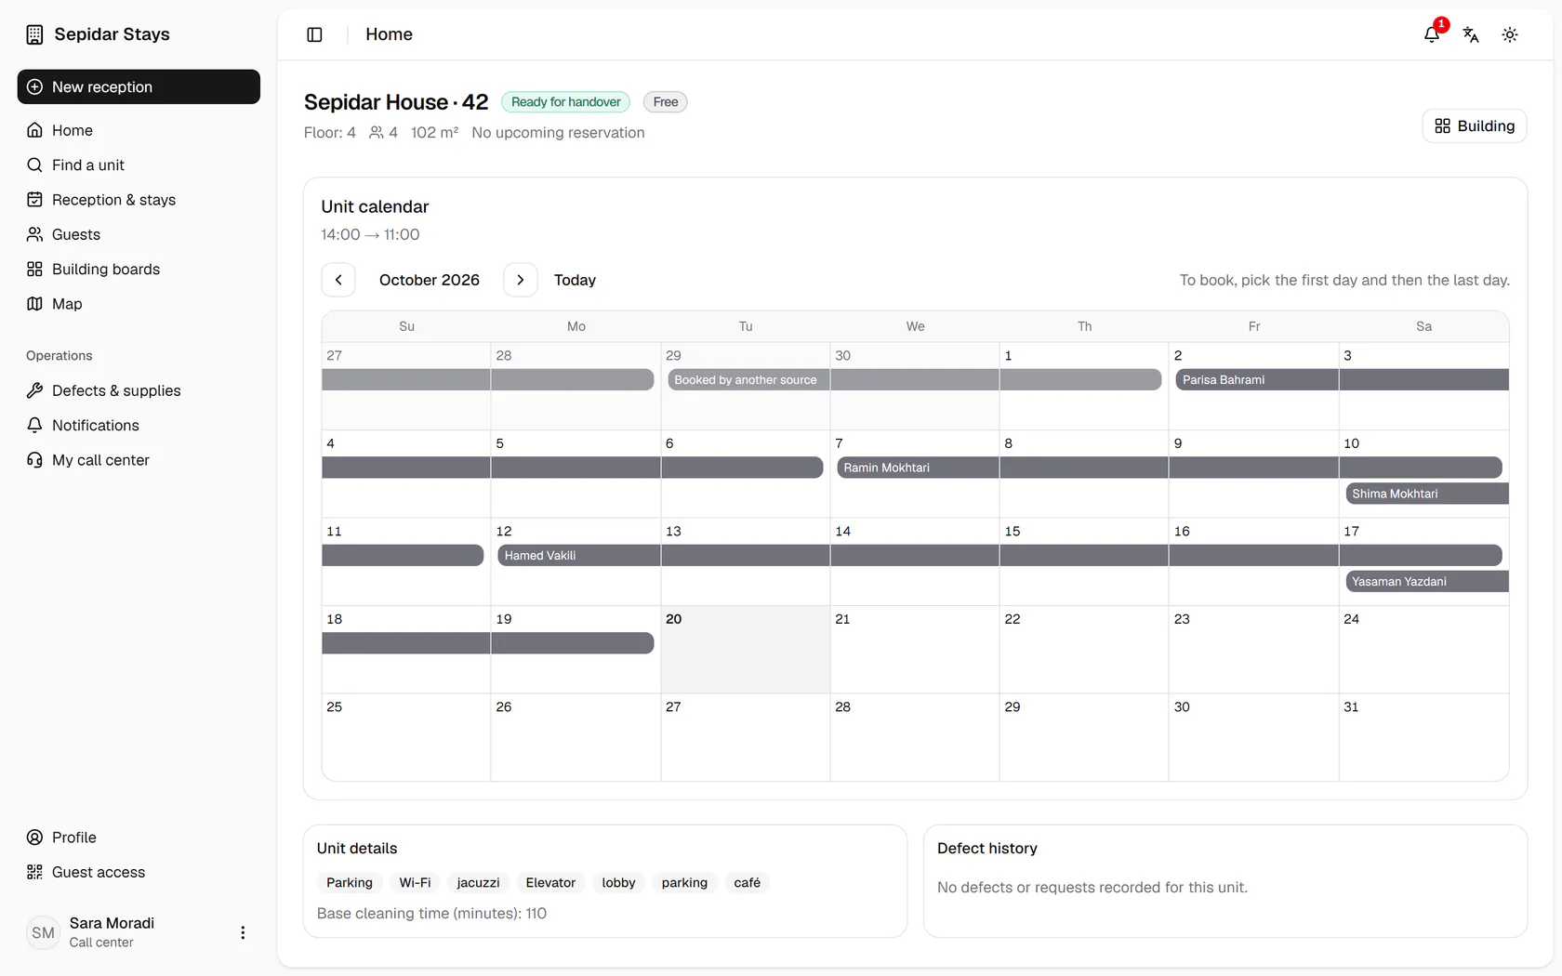
Task: Select October 25 in the calendar
Action: point(406,737)
